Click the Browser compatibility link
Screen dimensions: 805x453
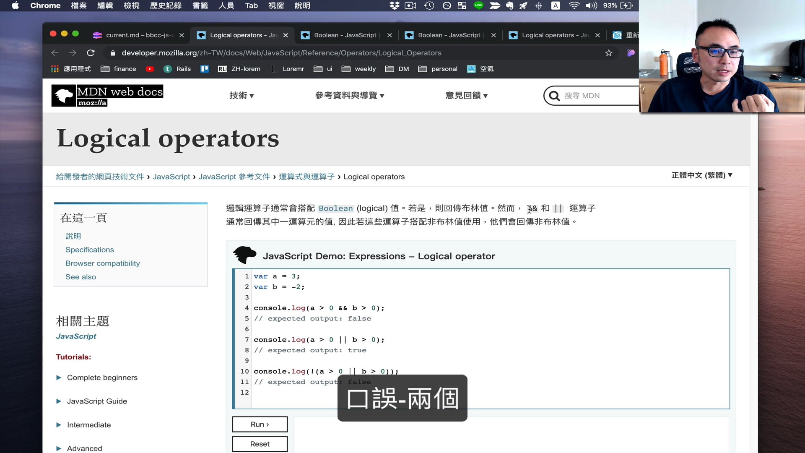(102, 263)
